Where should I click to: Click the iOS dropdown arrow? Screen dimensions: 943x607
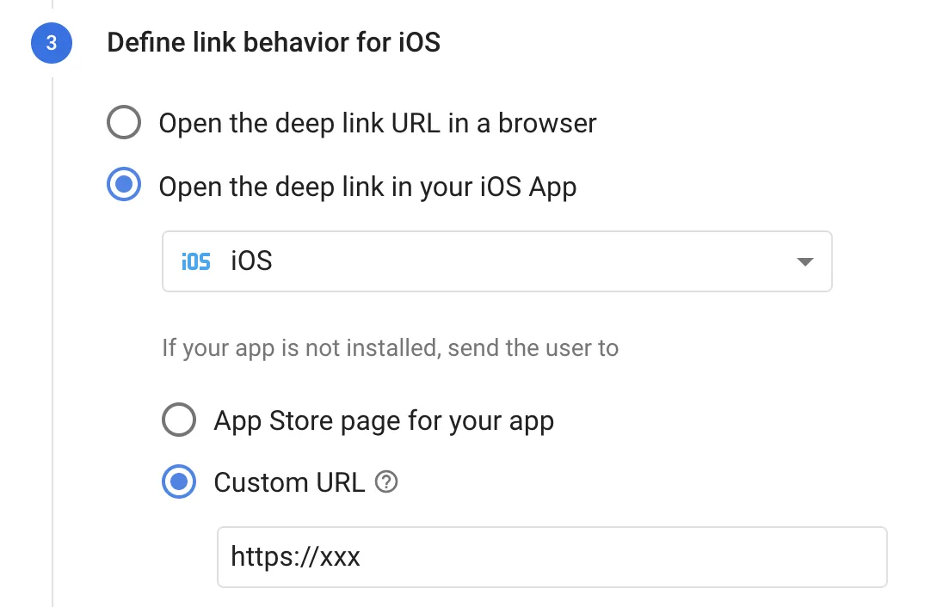point(804,262)
